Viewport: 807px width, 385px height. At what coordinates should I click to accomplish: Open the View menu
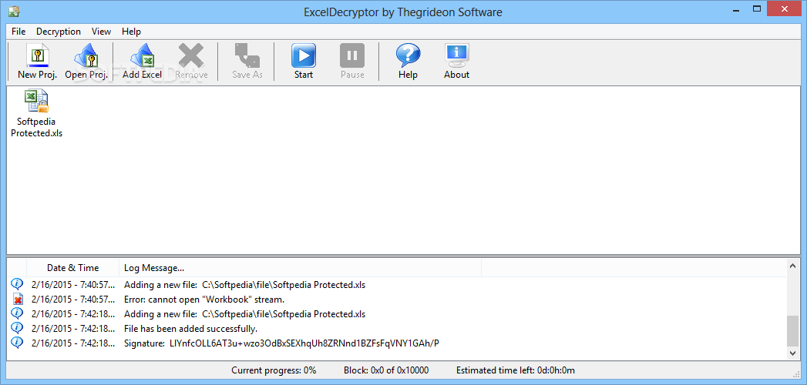click(x=102, y=32)
